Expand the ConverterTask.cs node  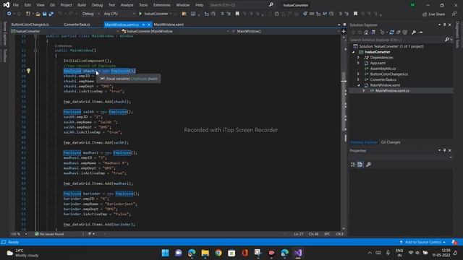[359, 79]
